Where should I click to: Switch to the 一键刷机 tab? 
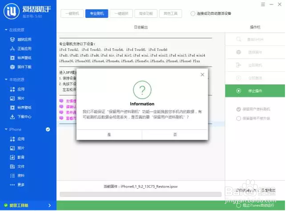[72, 13]
